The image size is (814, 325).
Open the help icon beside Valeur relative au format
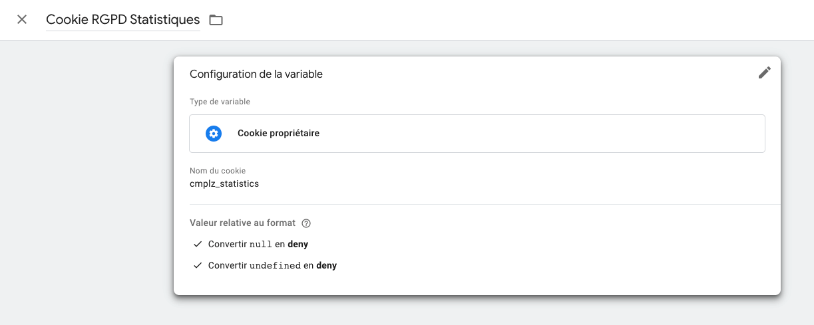(x=306, y=223)
